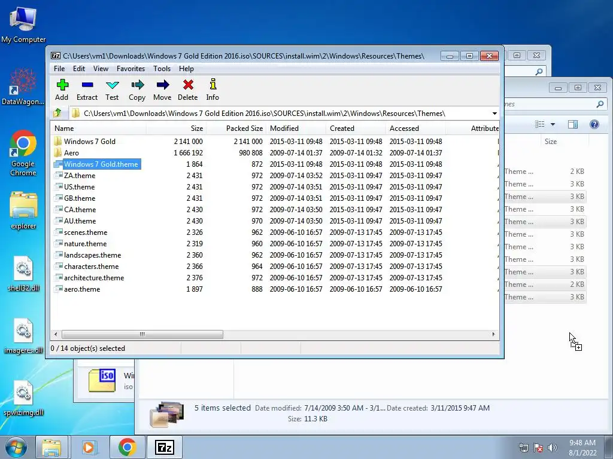Open the Help menu
The width and height of the screenshot is (613, 459).
pyautogui.click(x=187, y=69)
